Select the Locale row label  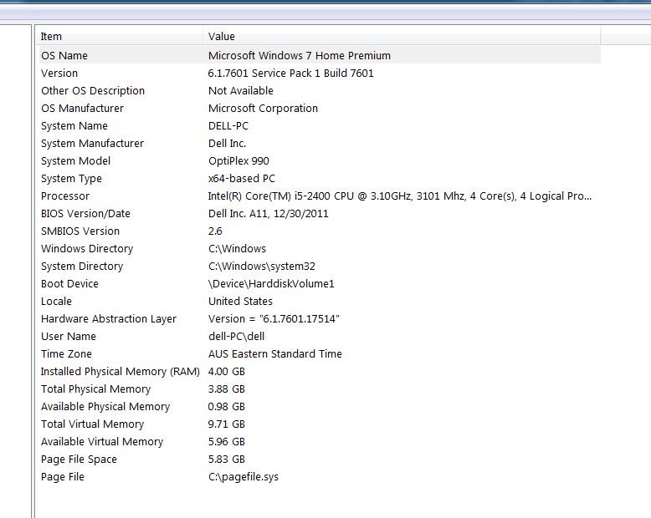[x=56, y=302]
